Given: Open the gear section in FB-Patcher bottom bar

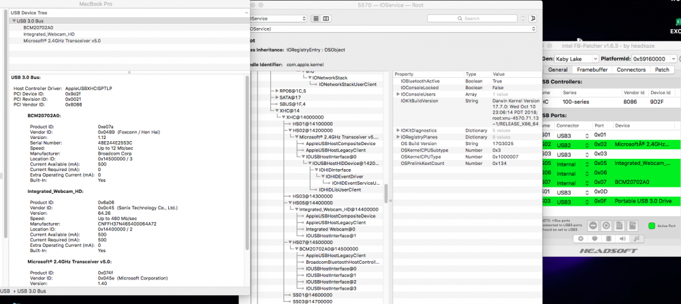Looking at the screenshot, I should pos(581,239).
